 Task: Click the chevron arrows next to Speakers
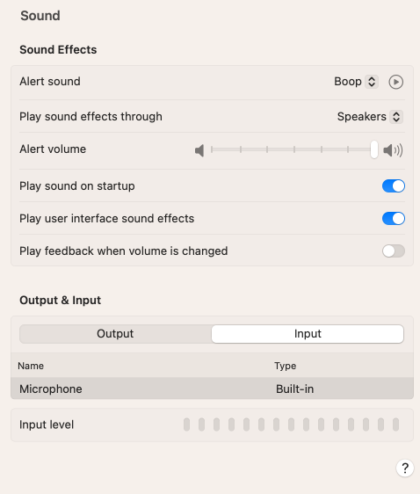pos(396,117)
